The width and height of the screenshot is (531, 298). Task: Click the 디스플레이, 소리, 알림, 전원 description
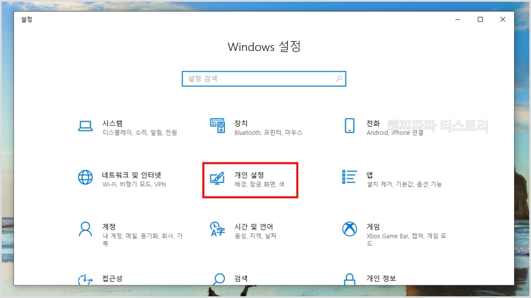(x=140, y=133)
